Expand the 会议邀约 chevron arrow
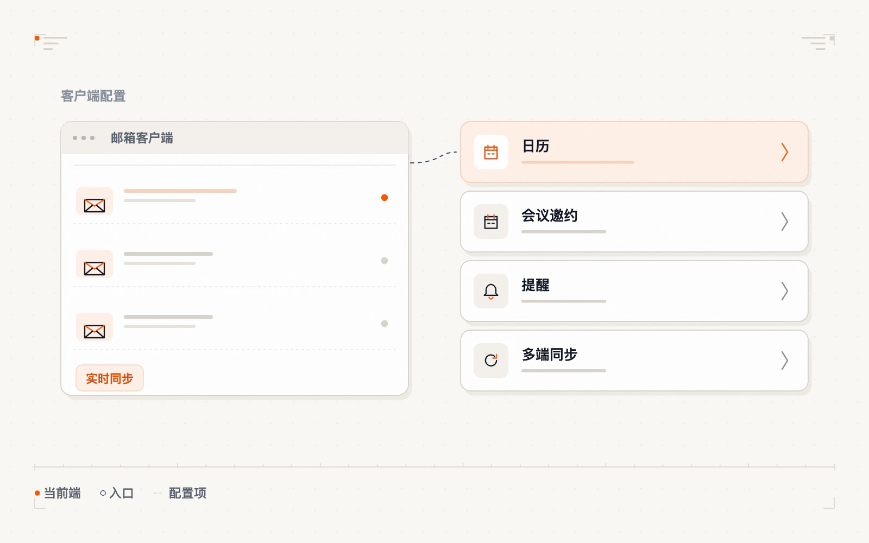Viewport: 869px width, 543px height. [784, 222]
